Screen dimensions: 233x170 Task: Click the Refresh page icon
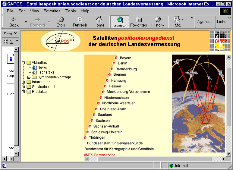click(80, 20)
